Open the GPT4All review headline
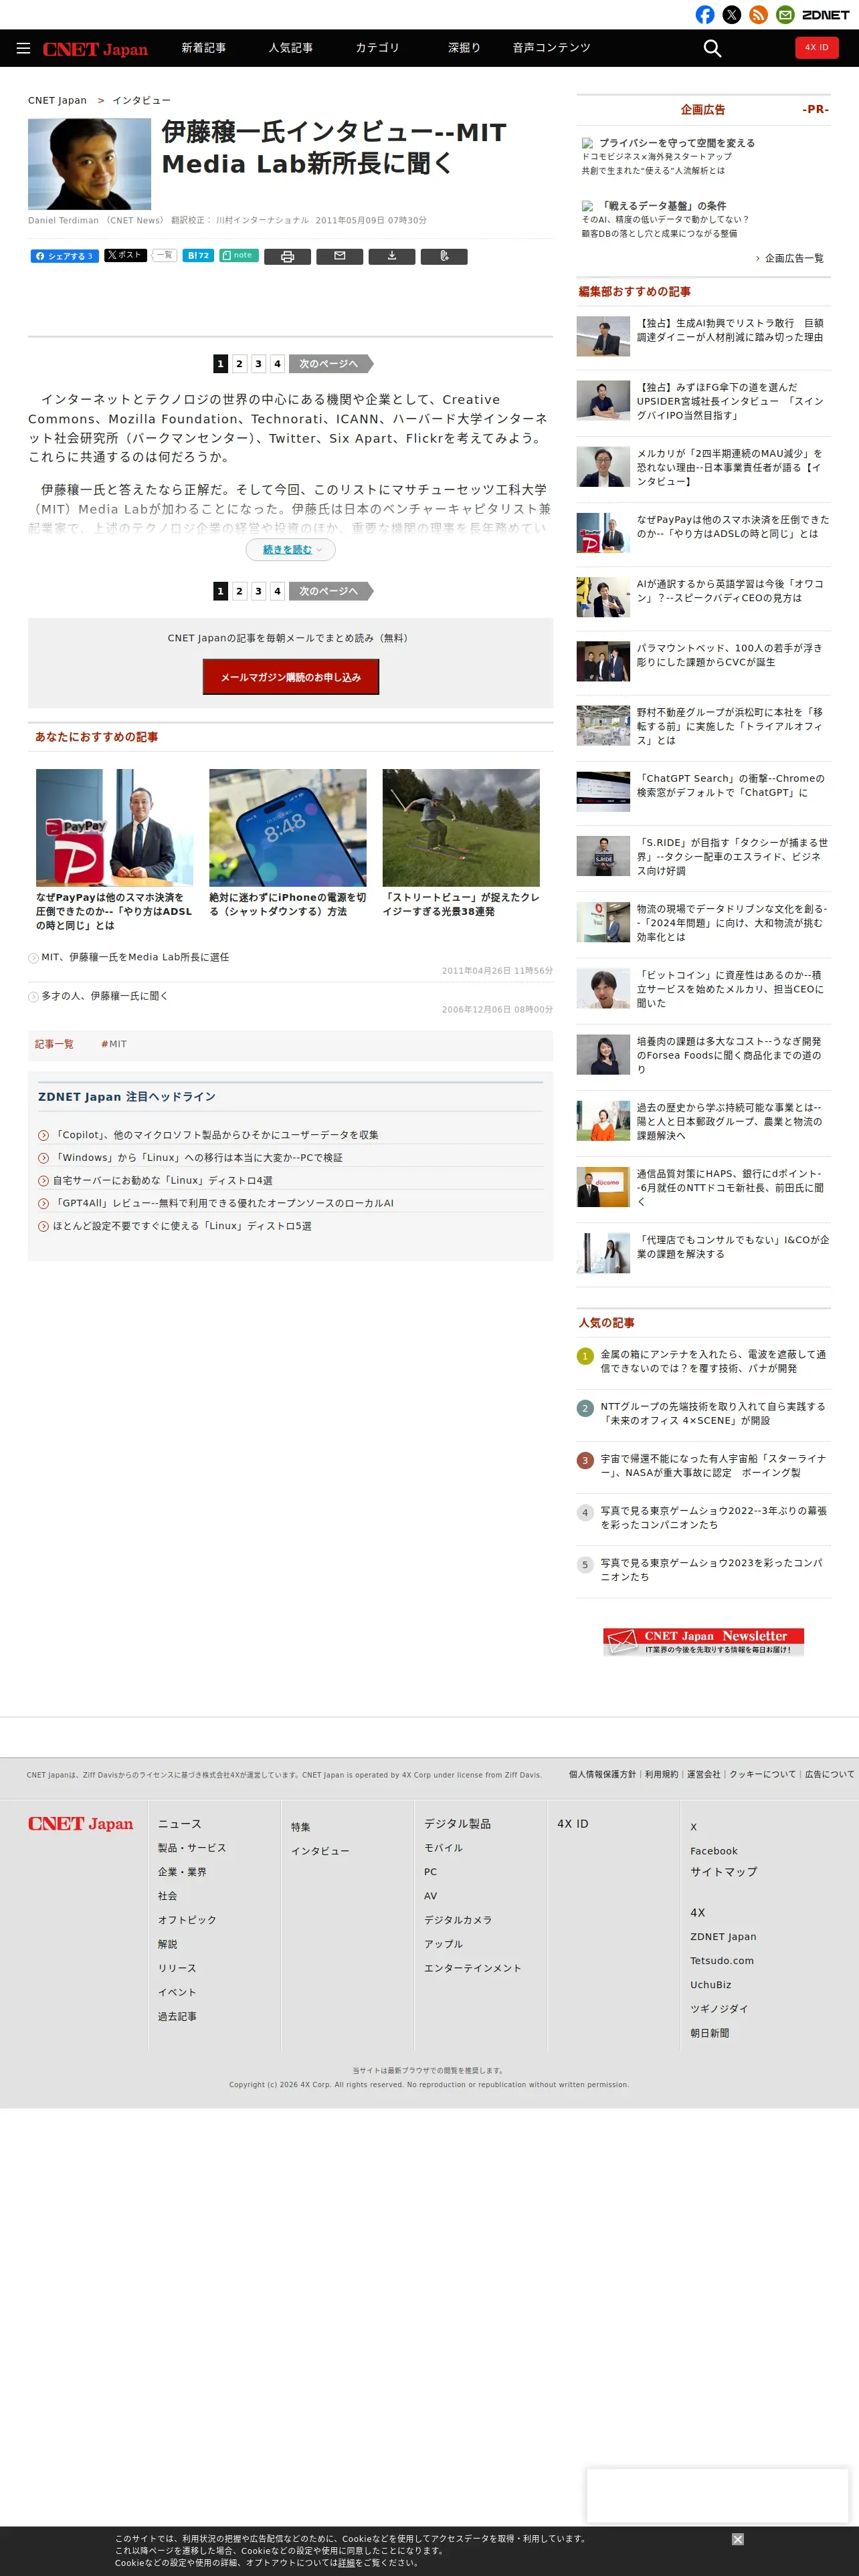The image size is (859, 2576). 223,1203
